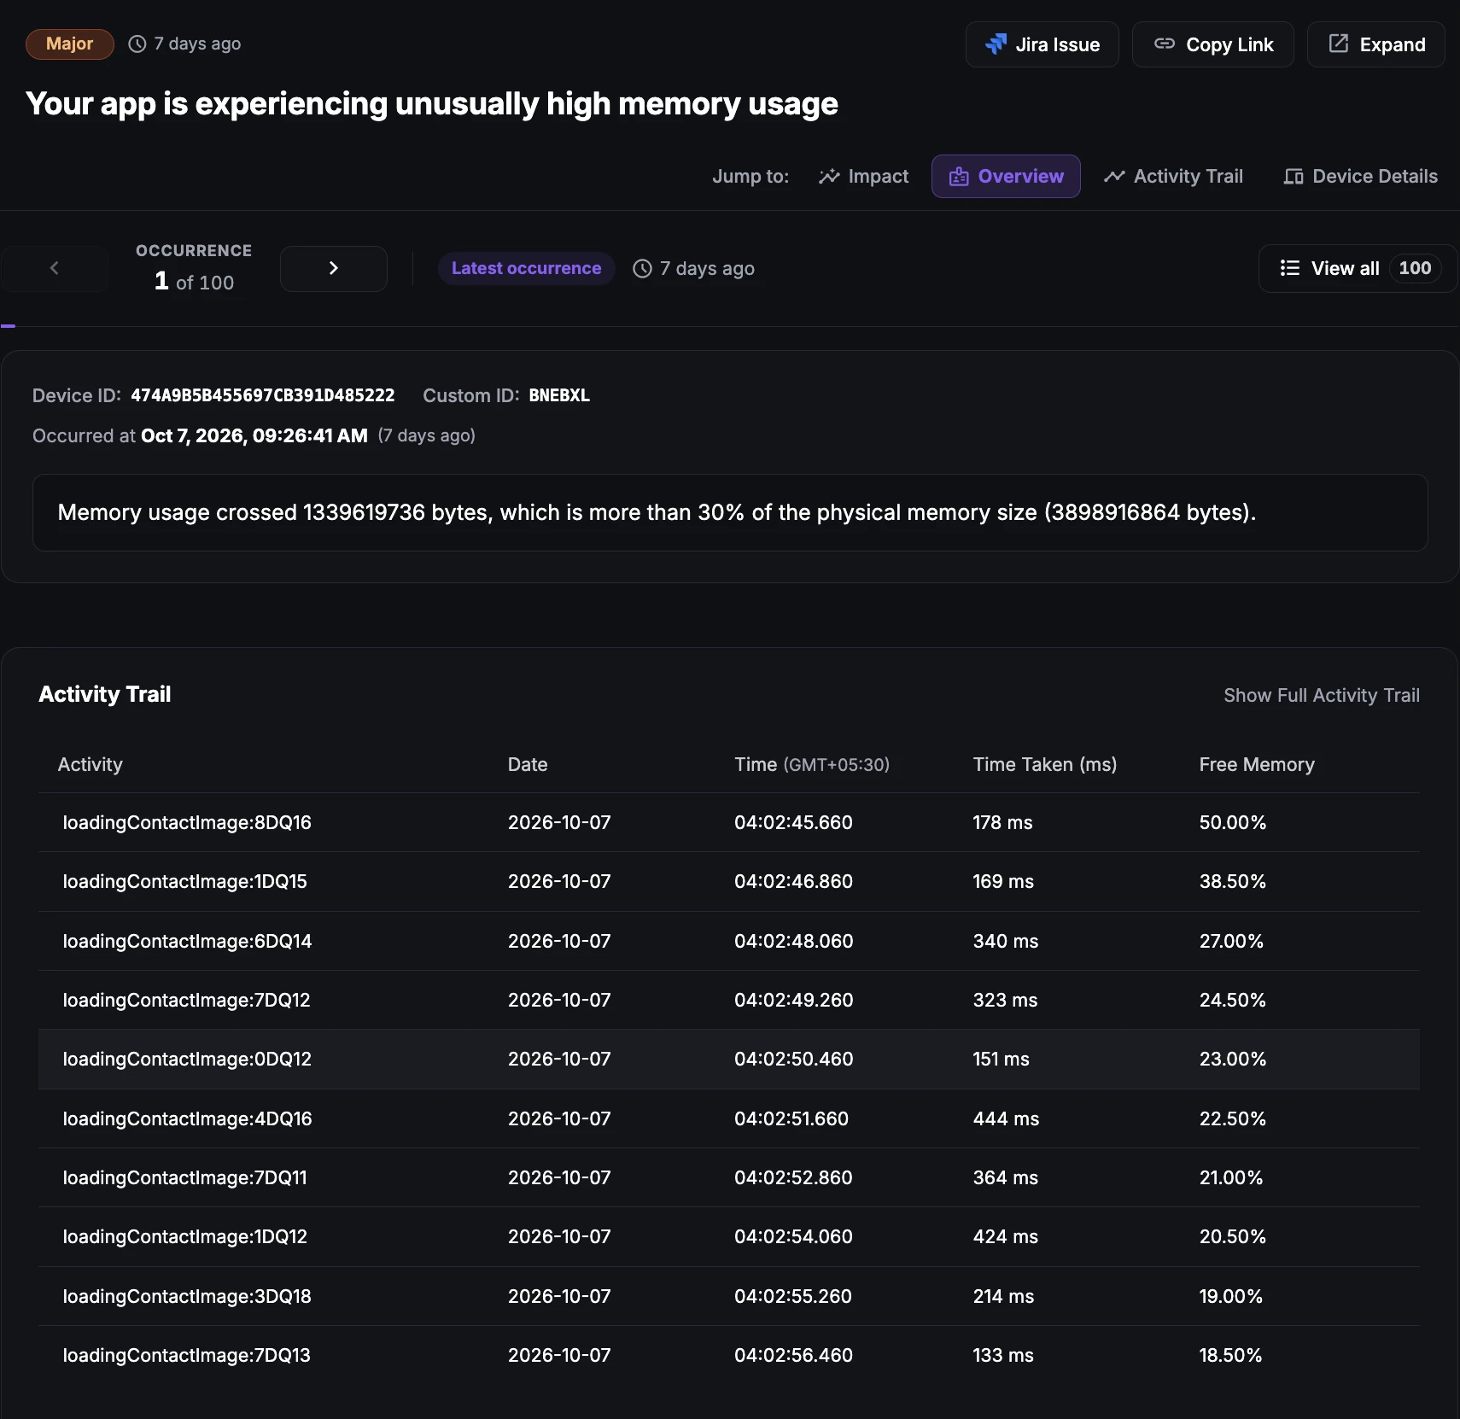Jump to the Activity Trail section
Screen dimensions: 1460x1419
[1173, 176]
